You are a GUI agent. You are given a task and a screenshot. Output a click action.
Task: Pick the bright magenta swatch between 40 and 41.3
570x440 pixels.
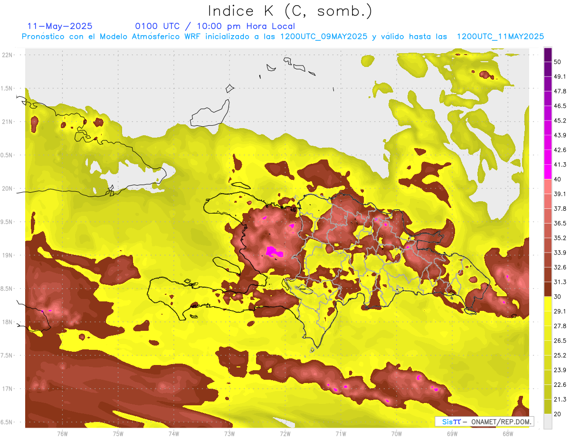[548, 172]
